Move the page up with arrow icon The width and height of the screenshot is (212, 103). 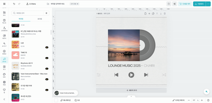click(x=157, y=14)
